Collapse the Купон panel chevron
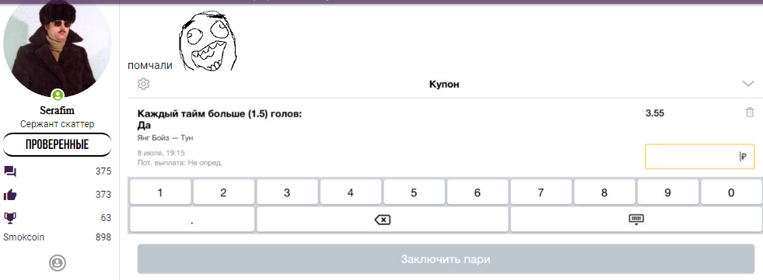 coord(748,84)
